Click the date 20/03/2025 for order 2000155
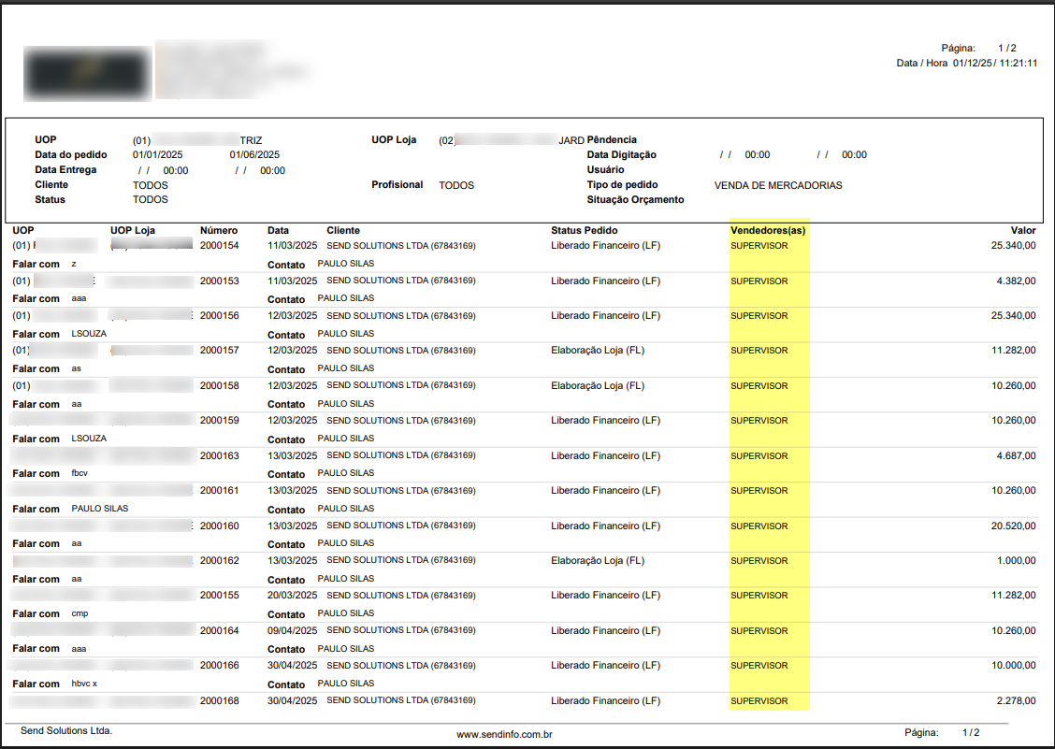 (293, 596)
